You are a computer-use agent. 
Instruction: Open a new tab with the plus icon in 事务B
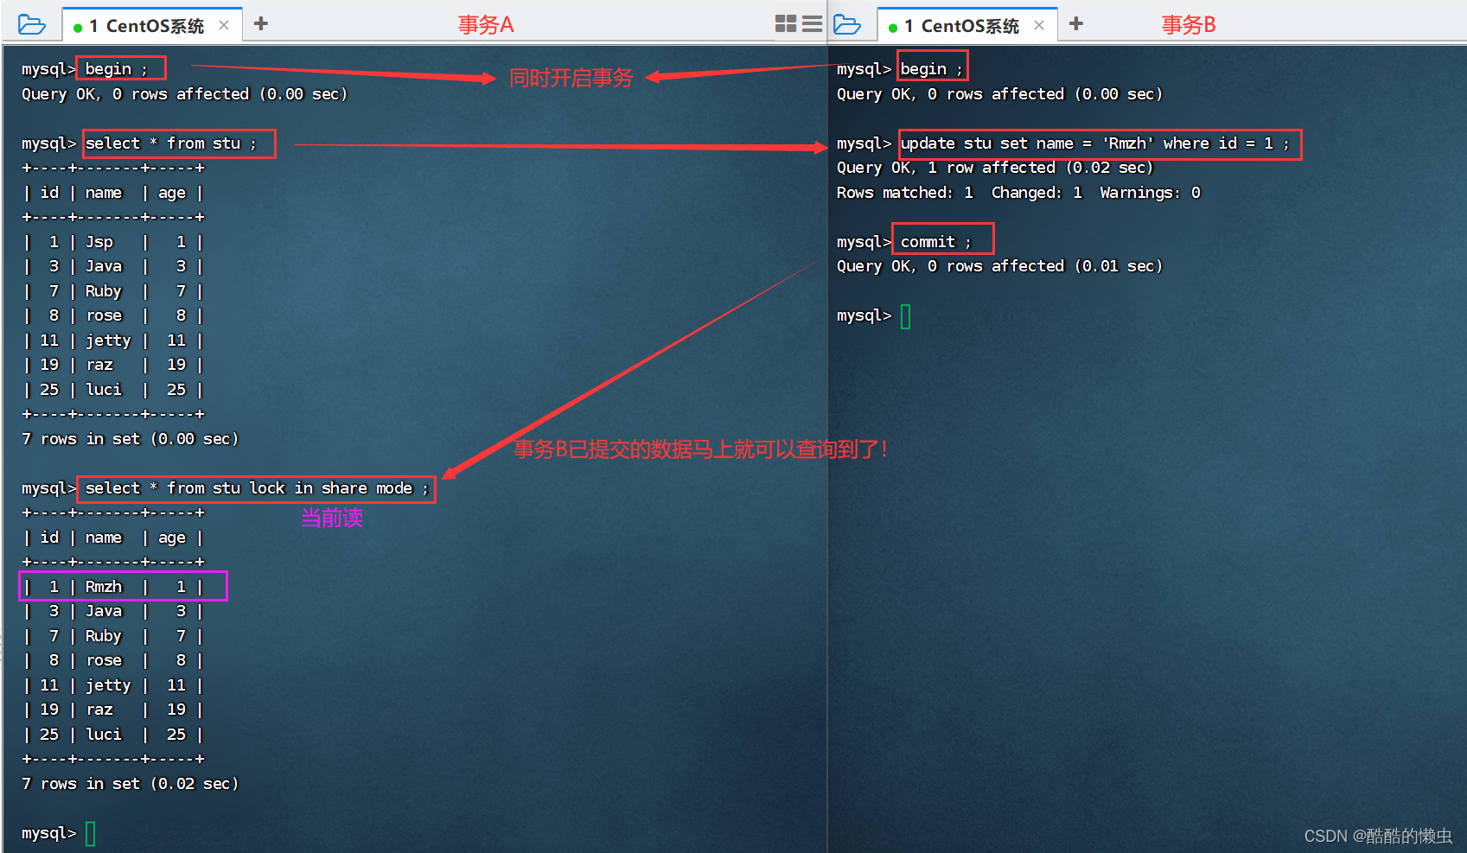coord(1075,24)
